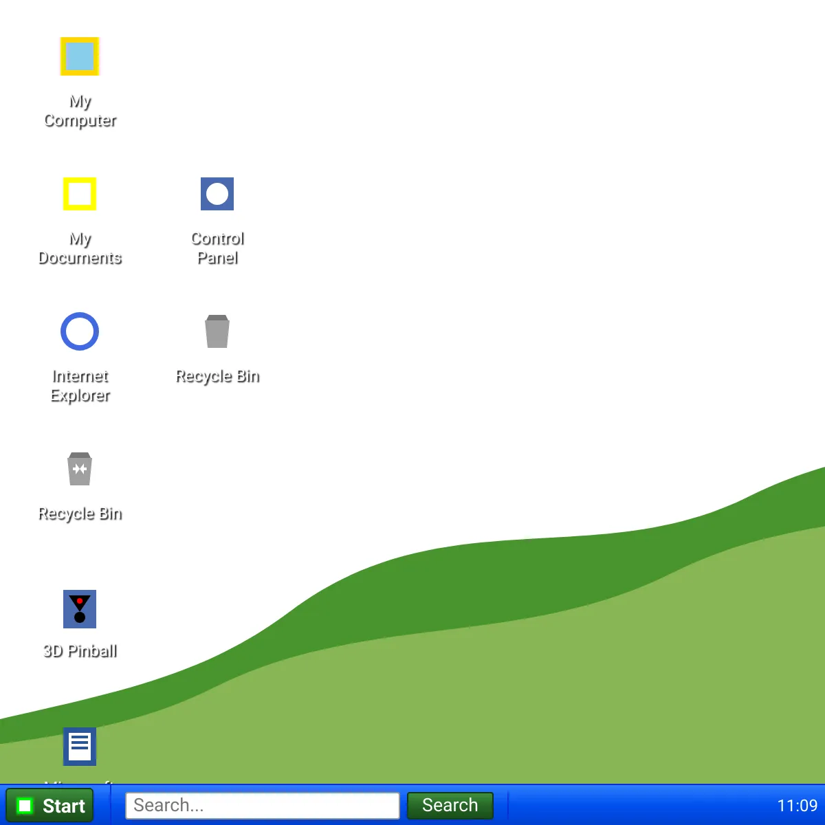Screen dimensions: 825x825
Task: Check the time showing 11:09
Action: tap(797, 805)
